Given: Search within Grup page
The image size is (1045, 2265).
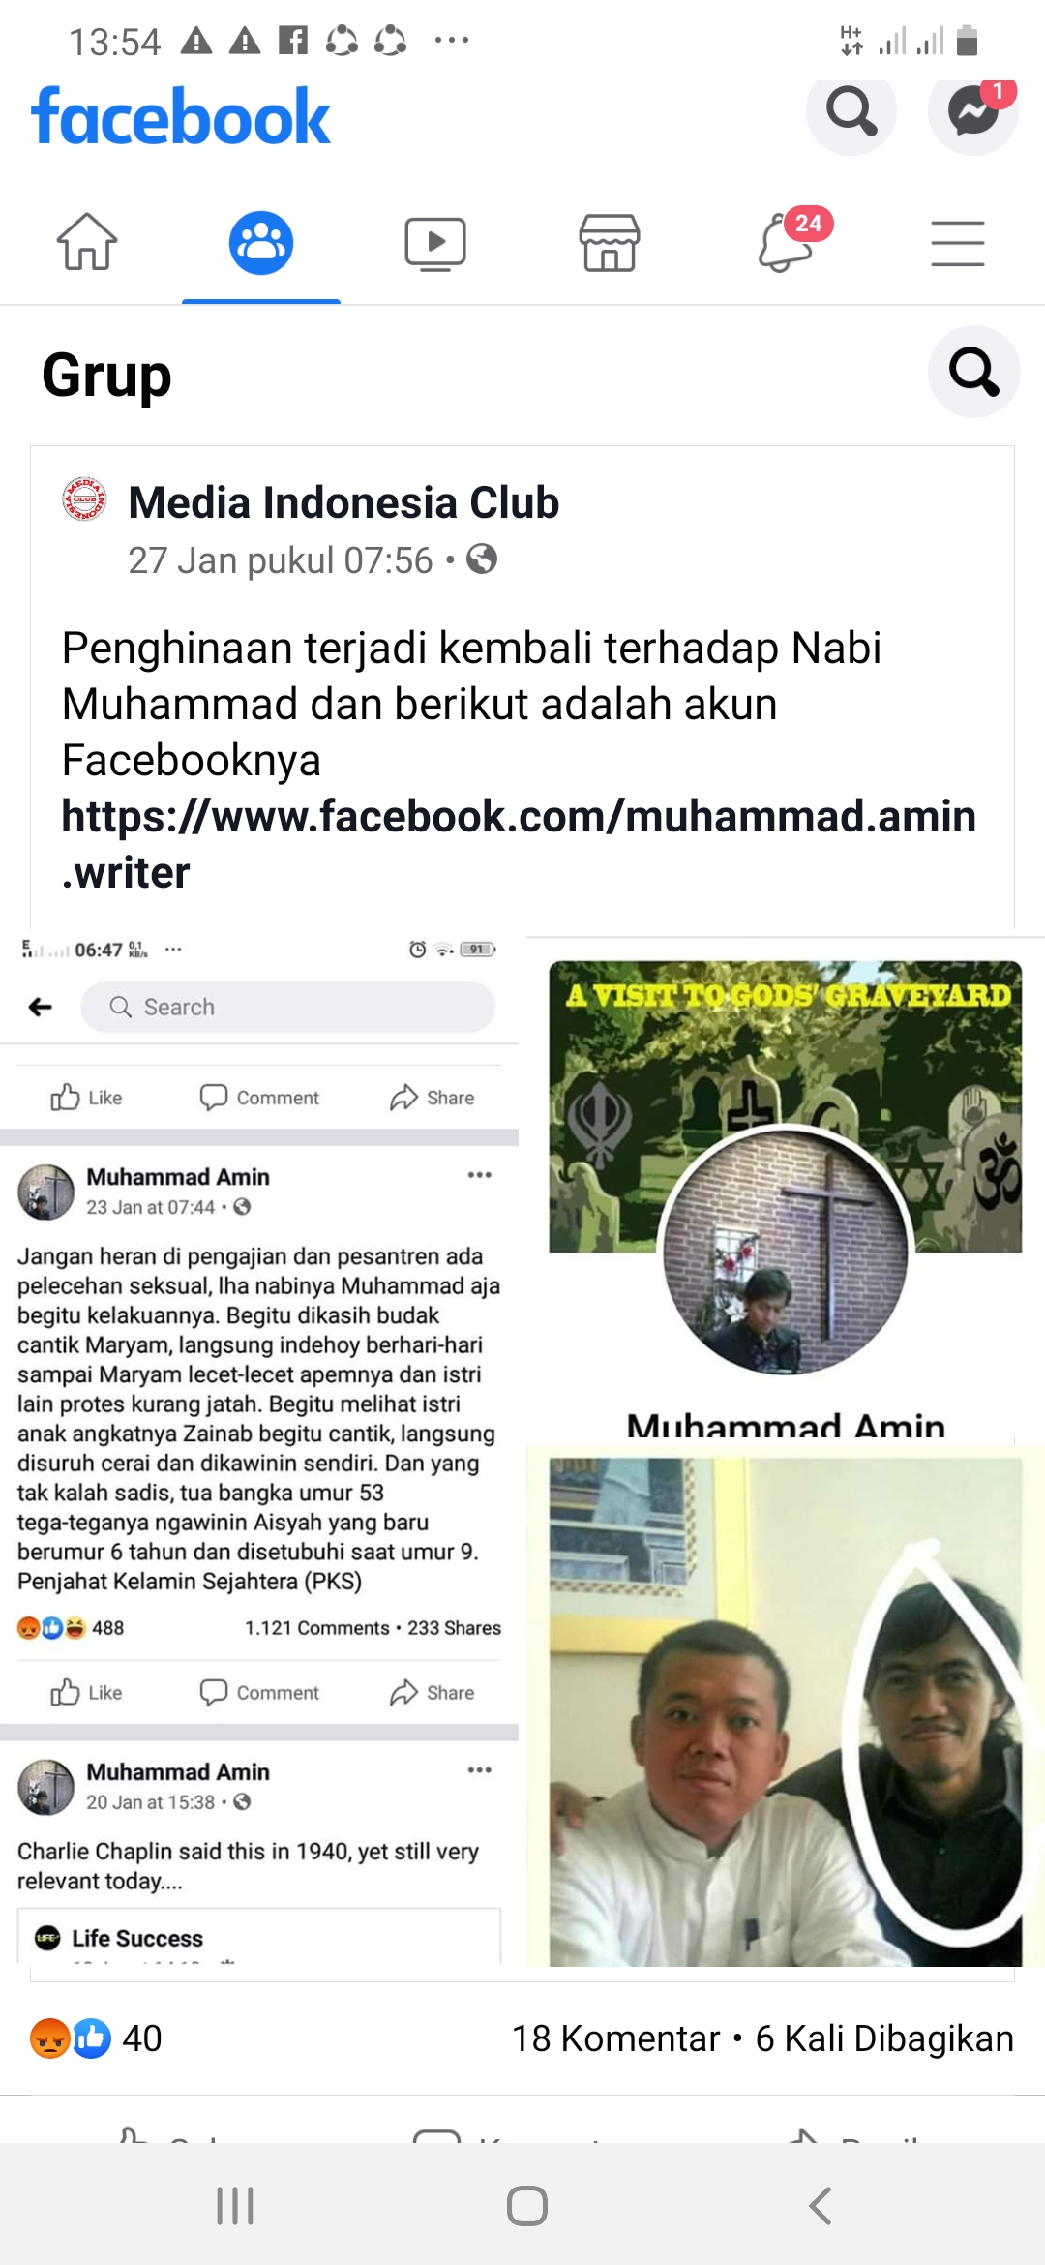Looking at the screenshot, I should tap(973, 372).
